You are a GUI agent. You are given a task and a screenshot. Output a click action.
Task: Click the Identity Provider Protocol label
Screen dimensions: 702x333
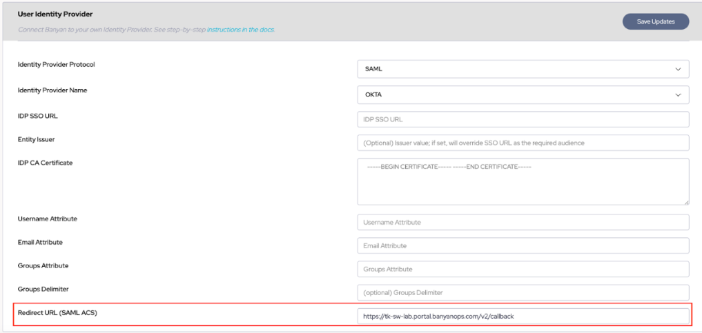[56, 65]
